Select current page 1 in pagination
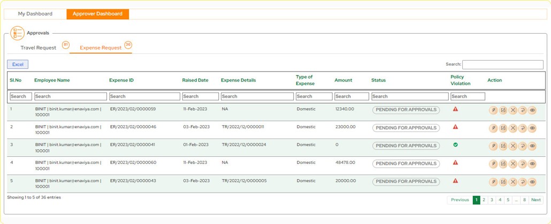Image resolution: width=551 pixels, height=224 pixels. point(476,200)
